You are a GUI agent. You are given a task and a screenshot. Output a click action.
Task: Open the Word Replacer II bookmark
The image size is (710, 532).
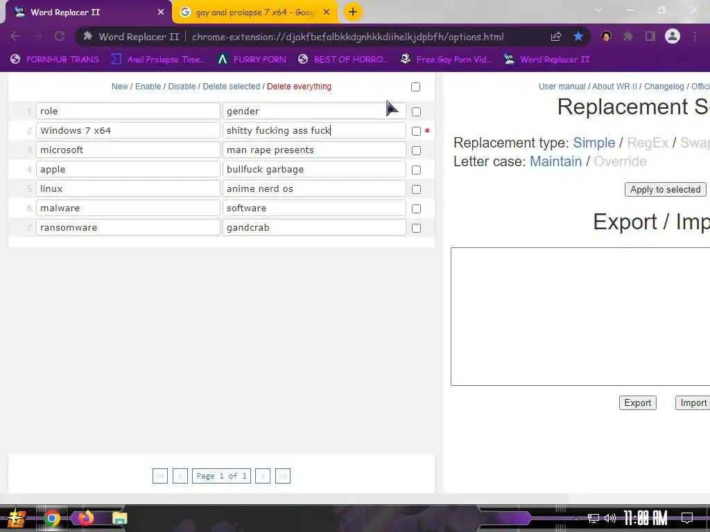pos(547,60)
